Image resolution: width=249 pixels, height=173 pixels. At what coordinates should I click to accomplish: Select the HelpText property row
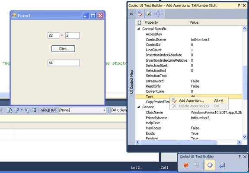(x=189, y=123)
